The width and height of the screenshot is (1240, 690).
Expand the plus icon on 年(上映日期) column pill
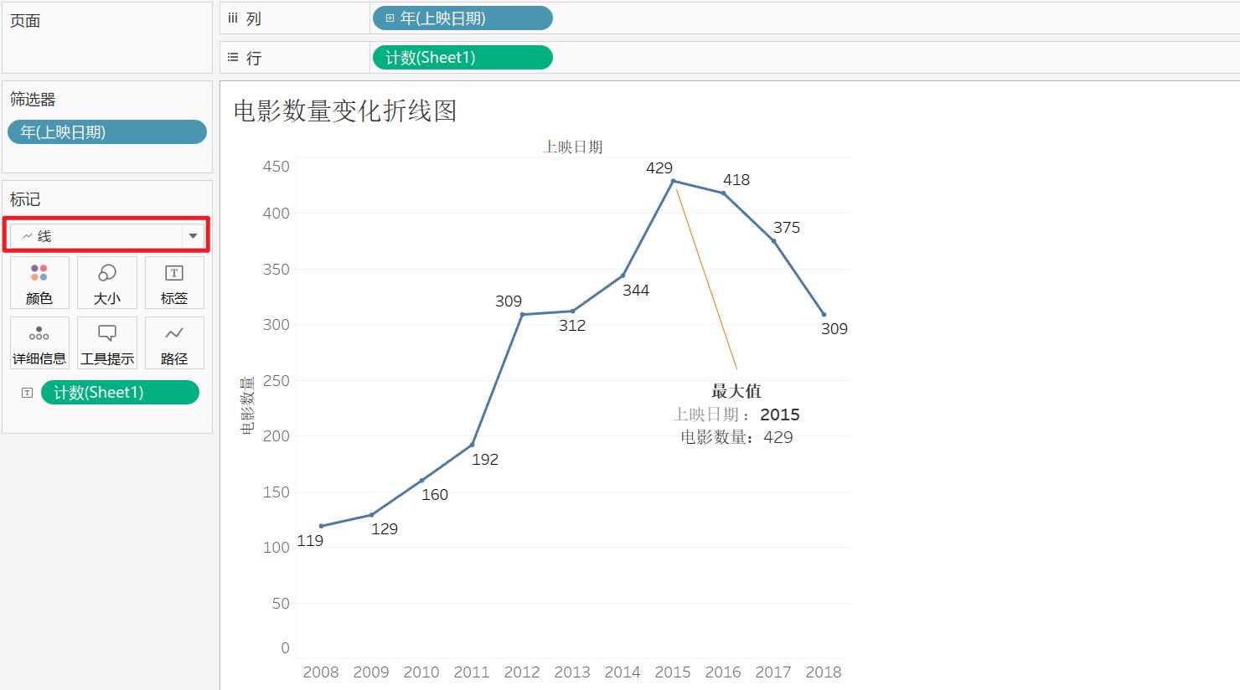390,18
